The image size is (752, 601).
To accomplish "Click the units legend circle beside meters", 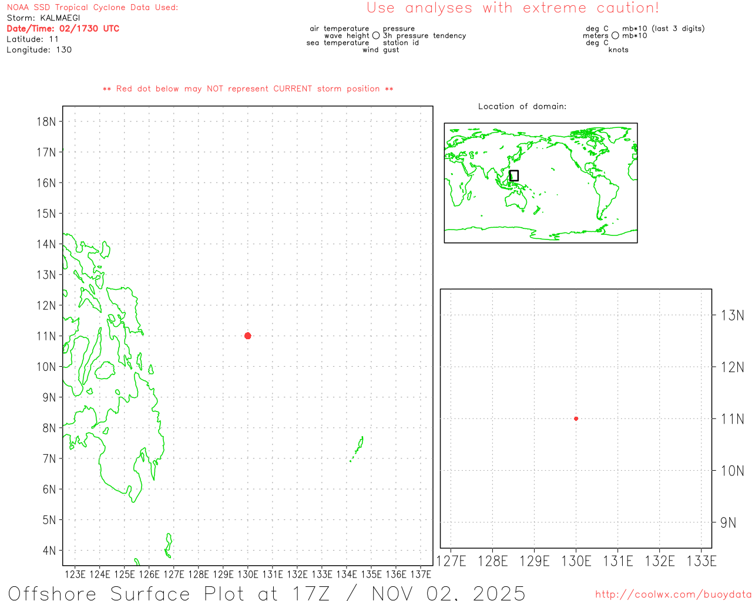I will pos(615,36).
